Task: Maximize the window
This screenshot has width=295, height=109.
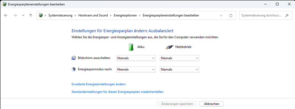Action: point(277,4)
